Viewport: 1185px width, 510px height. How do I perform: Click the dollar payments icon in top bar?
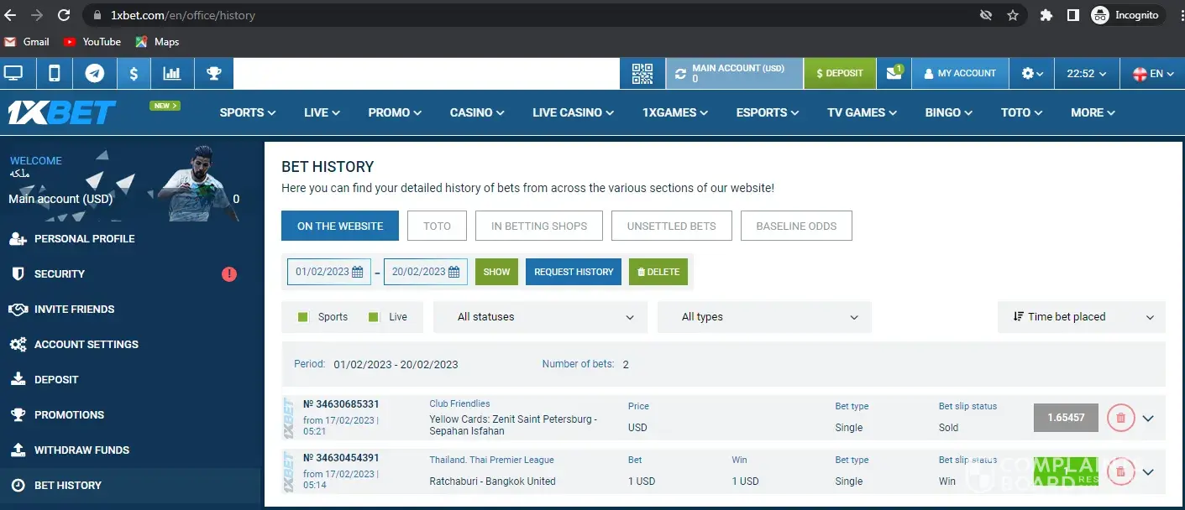pyautogui.click(x=134, y=74)
